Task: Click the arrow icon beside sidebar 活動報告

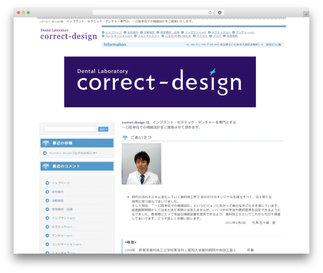Action: coord(47,201)
